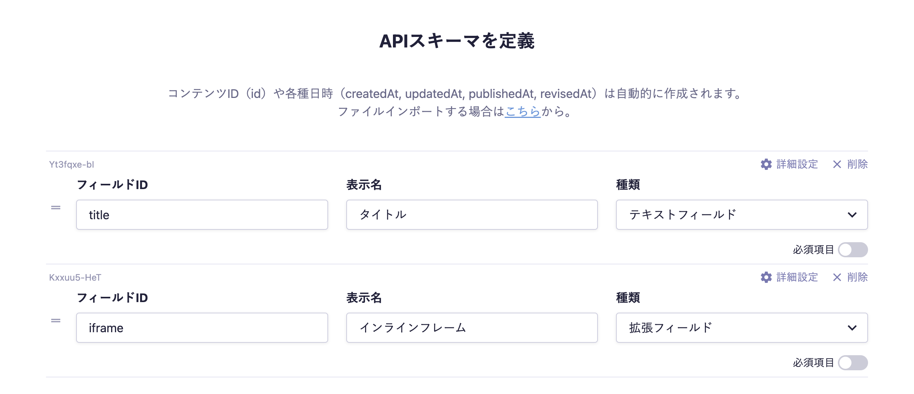This screenshot has width=914, height=394.
Task: Click the drag handle beside the title field
Action: pyautogui.click(x=56, y=208)
